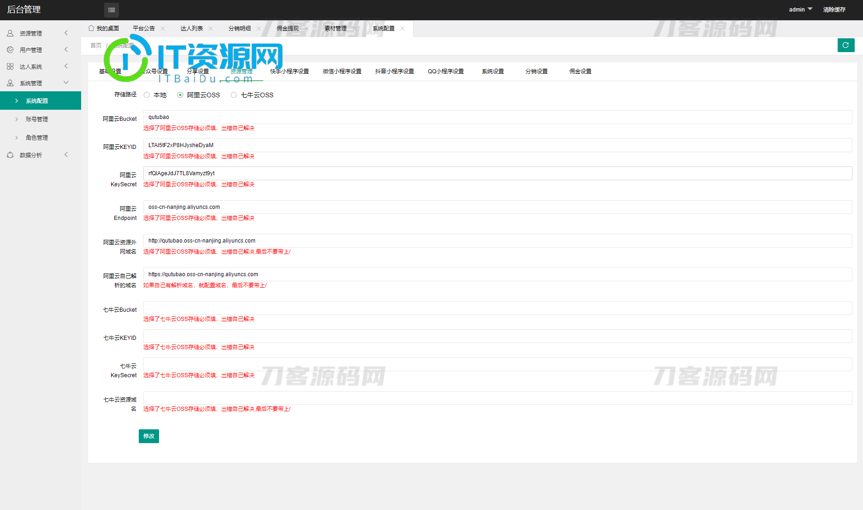Focus the 阿里云KEYID input field

point(497,145)
